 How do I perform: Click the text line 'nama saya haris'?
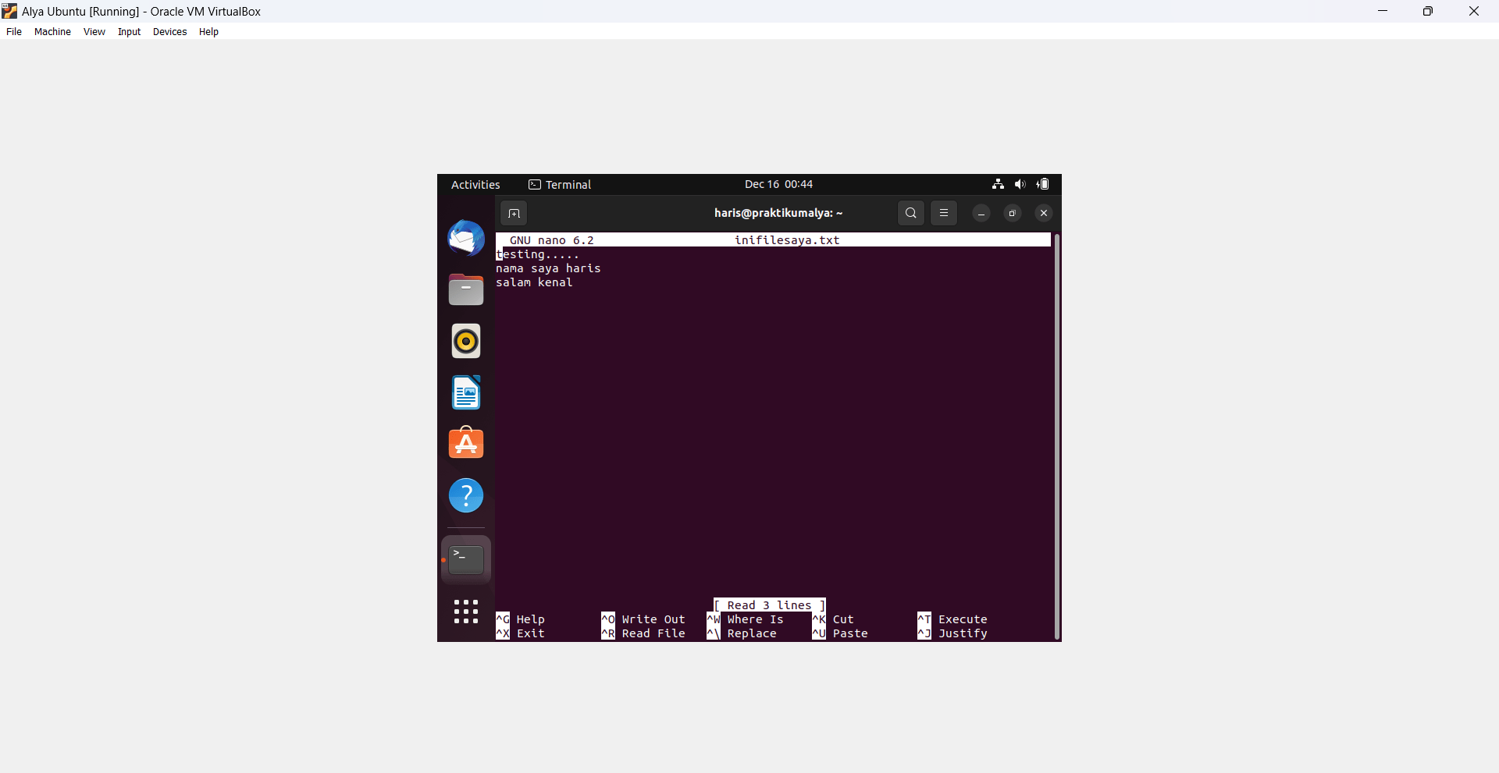548,268
